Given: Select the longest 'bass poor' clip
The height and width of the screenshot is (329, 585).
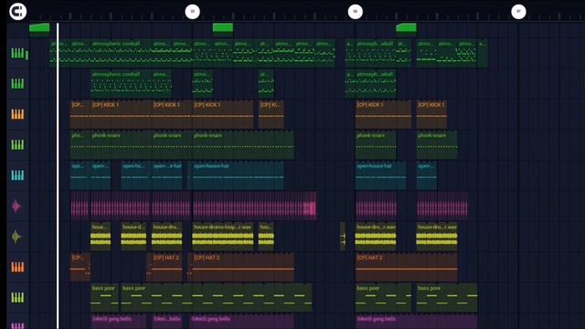Looking at the screenshot, I should [x=217, y=298].
